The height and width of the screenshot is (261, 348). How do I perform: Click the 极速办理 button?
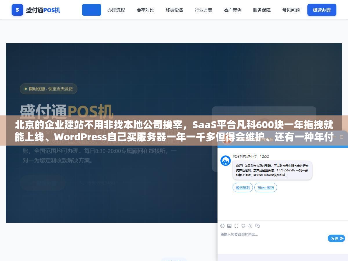(x=322, y=10)
